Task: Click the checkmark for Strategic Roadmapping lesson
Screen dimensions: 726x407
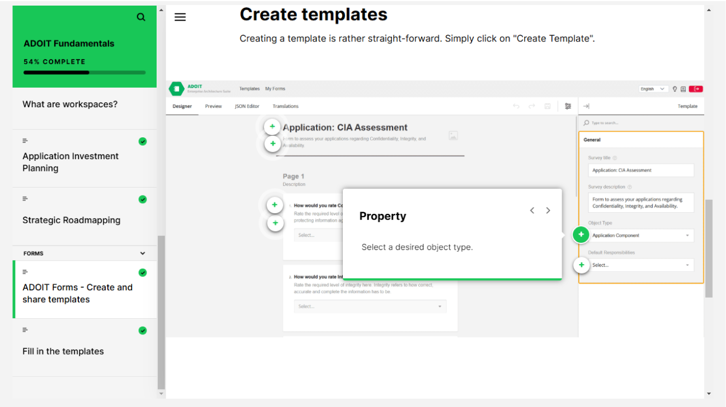Action: (143, 199)
